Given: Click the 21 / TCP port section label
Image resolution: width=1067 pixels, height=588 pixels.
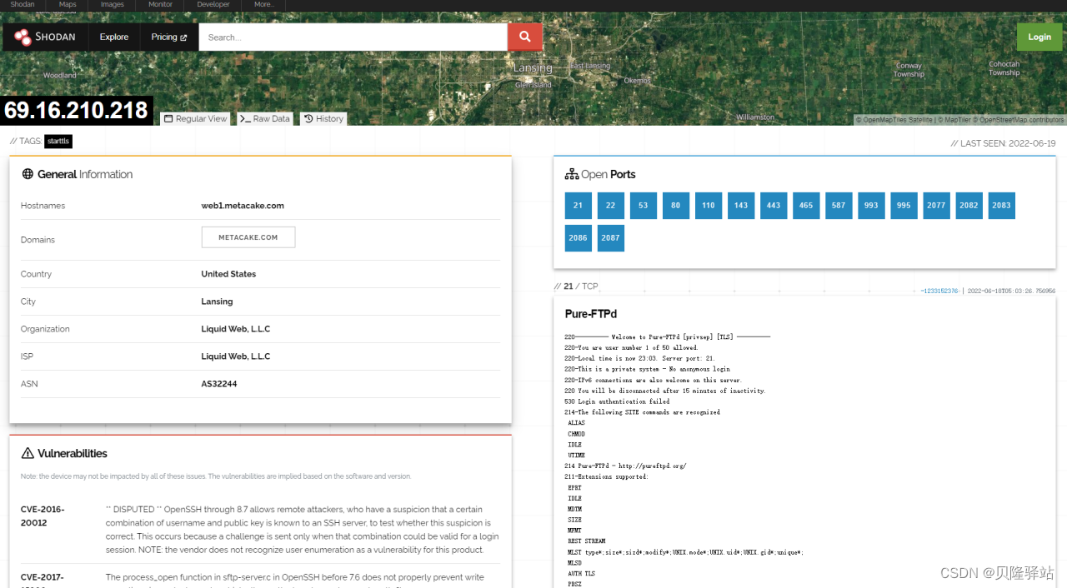Looking at the screenshot, I should 577,287.
